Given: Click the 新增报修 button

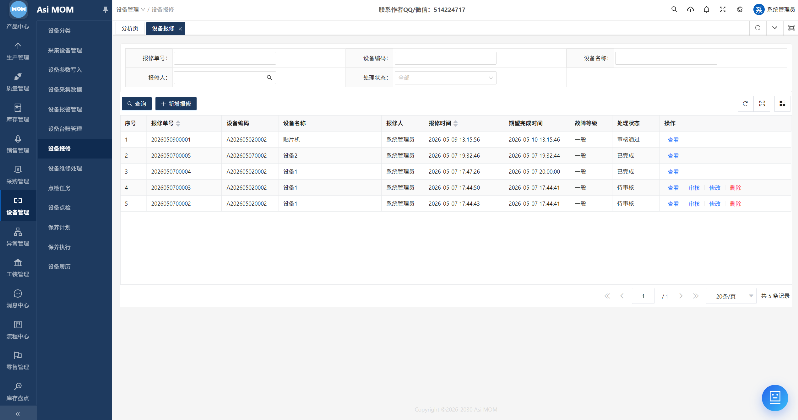Looking at the screenshot, I should [x=176, y=104].
